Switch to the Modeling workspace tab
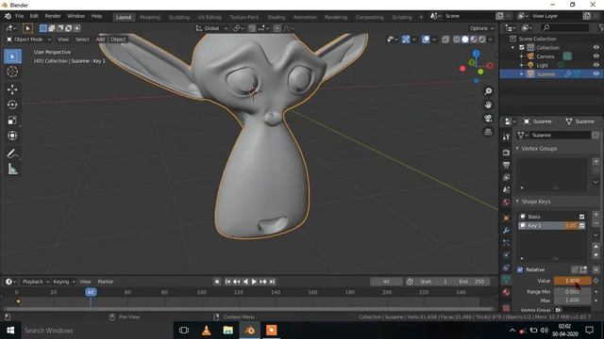Image resolution: width=604 pixels, height=339 pixels. coord(150,17)
